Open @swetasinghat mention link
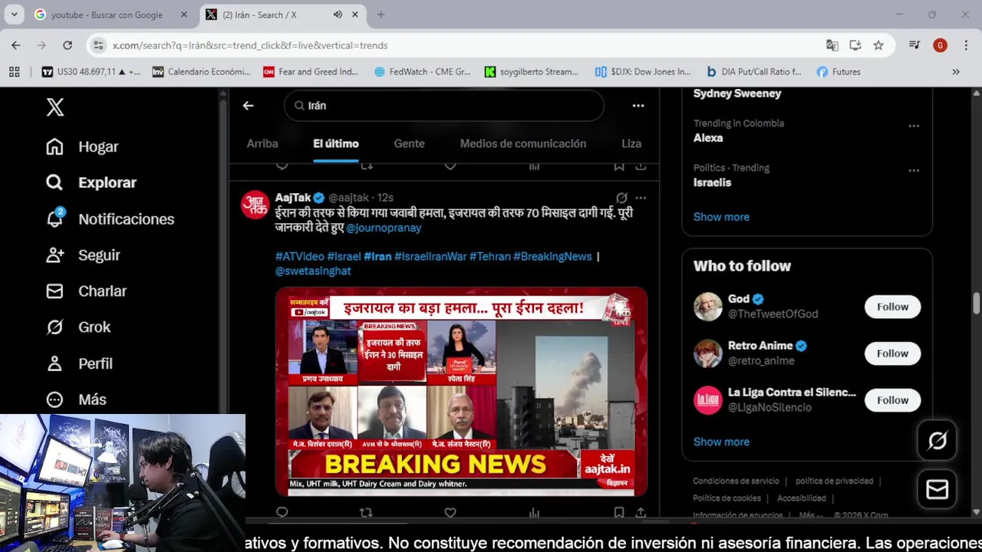This screenshot has width=982, height=552. (313, 271)
